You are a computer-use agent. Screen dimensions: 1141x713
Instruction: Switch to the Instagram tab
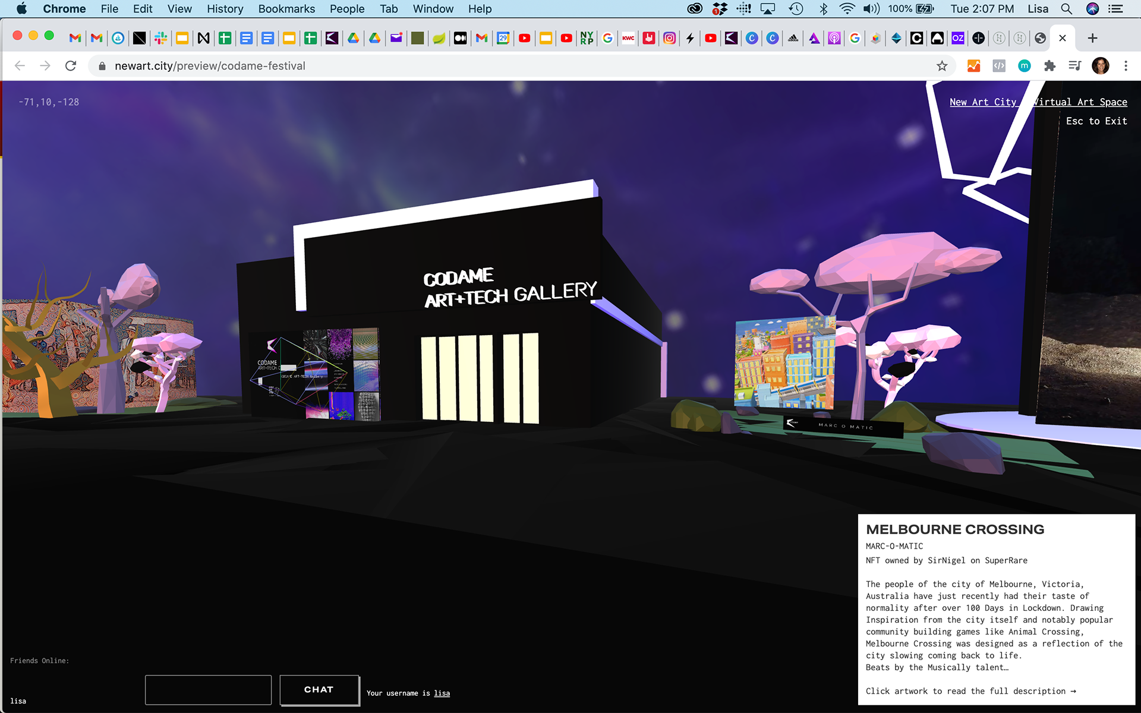(669, 38)
